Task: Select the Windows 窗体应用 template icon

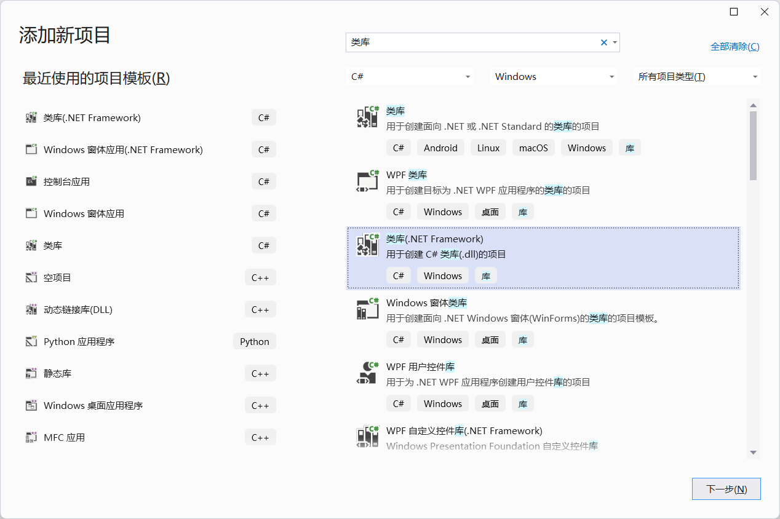Action: click(31, 213)
